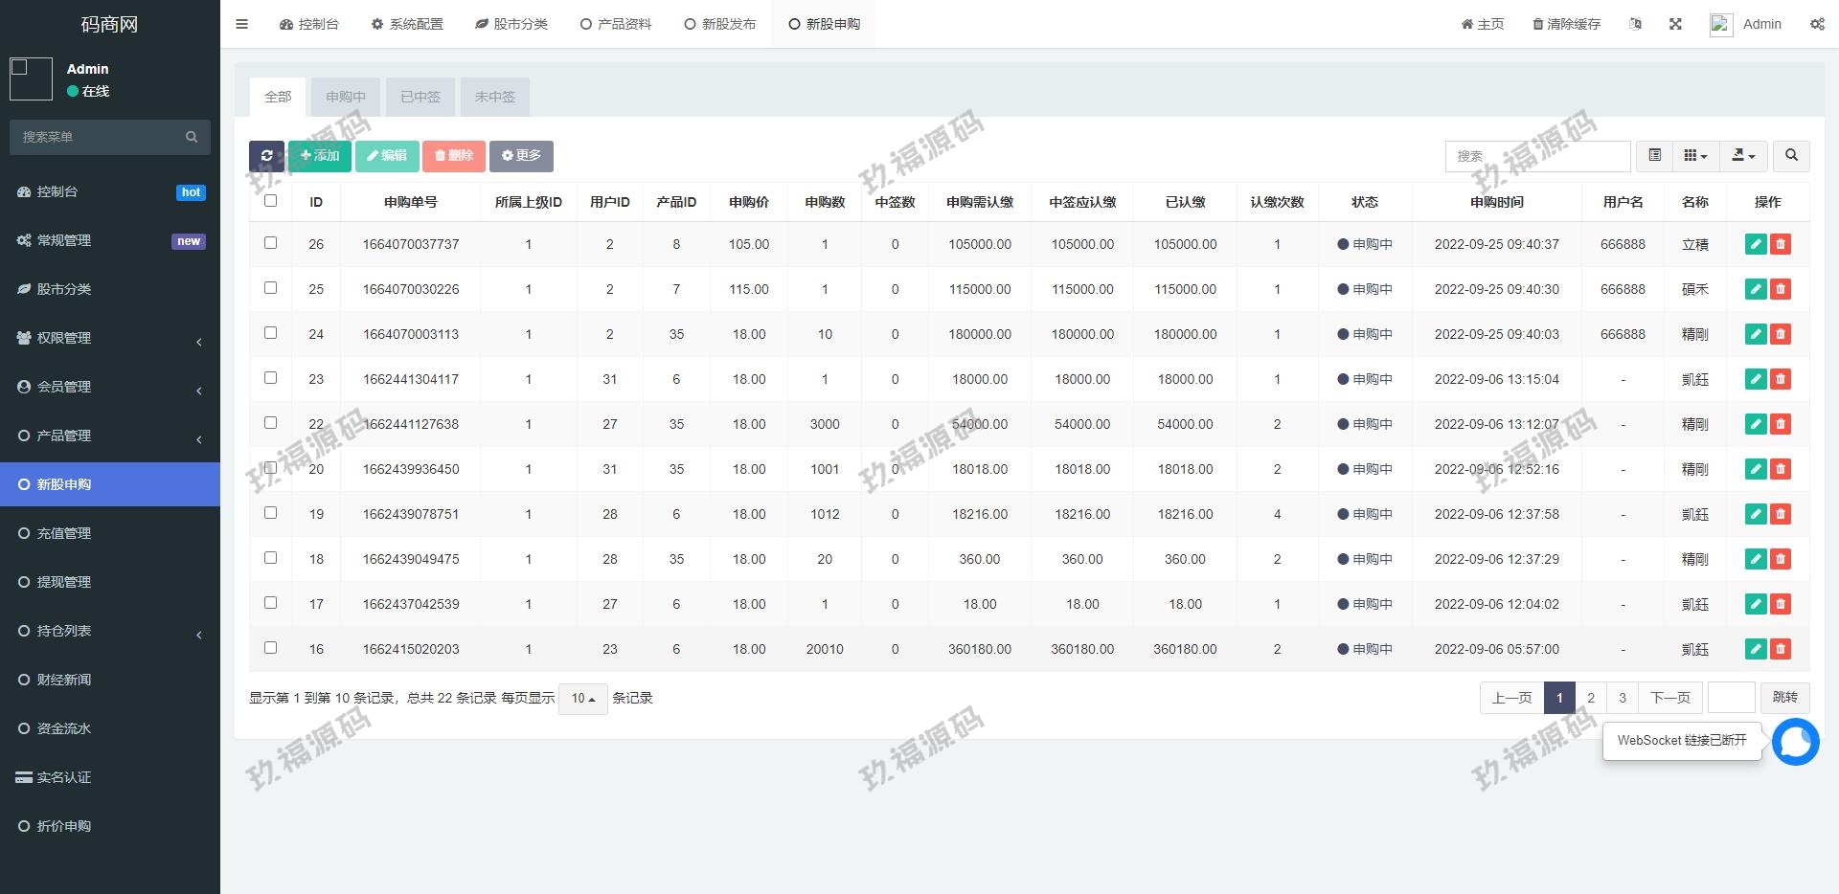Click the refresh table icon button

pyautogui.click(x=266, y=156)
